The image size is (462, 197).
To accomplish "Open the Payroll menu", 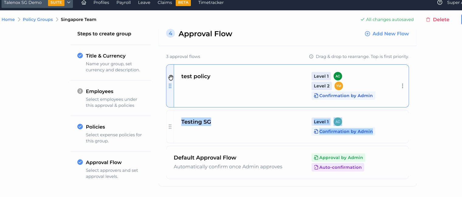I will (x=123, y=3).
